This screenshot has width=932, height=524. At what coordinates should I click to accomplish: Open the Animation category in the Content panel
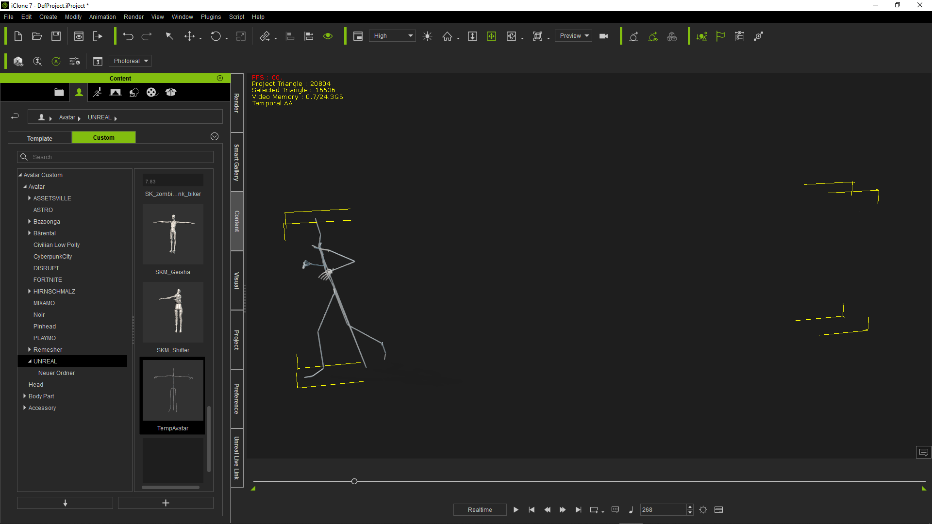point(97,92)
